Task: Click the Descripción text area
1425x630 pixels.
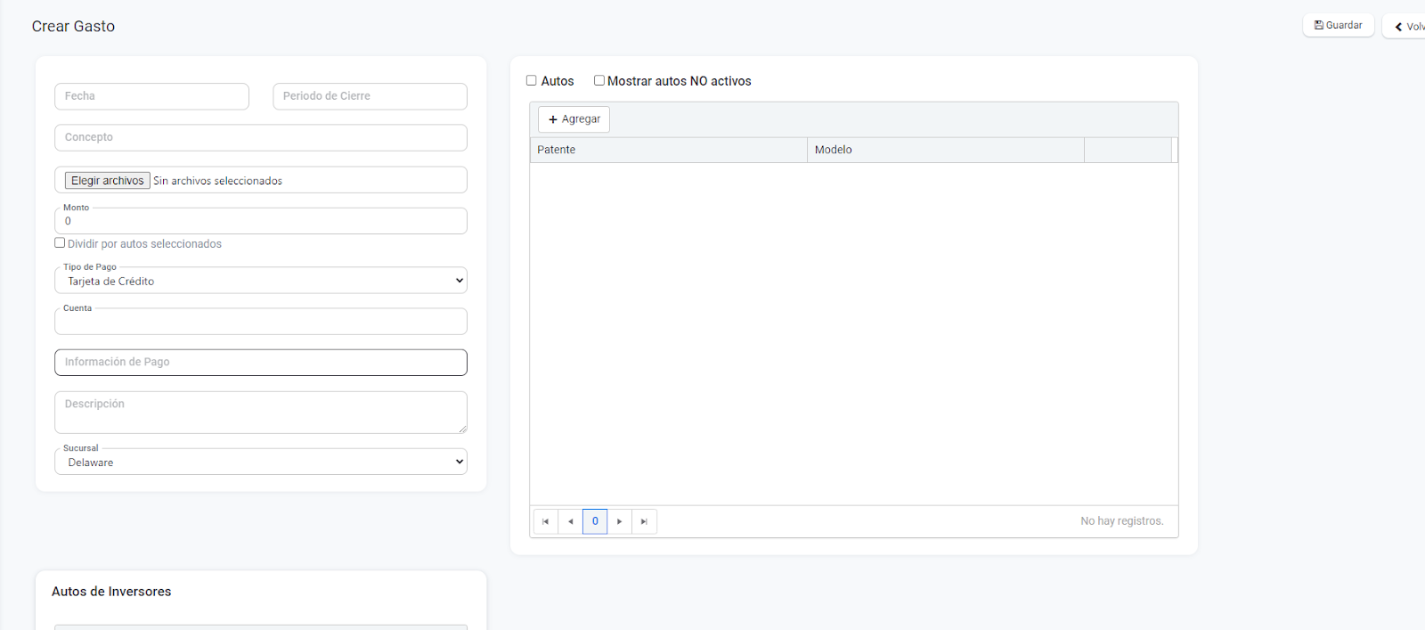Action: [x=260, y=413]
